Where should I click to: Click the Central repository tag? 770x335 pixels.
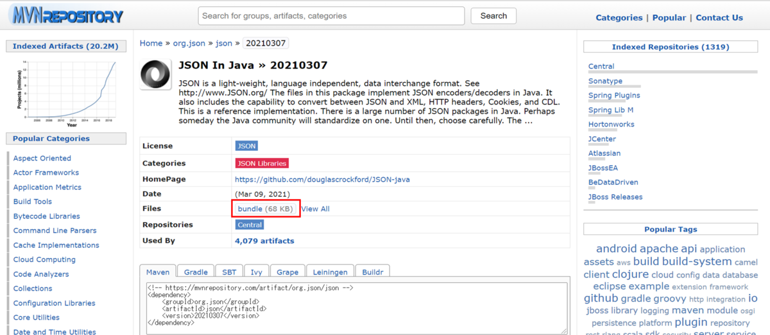coord(250,225)
